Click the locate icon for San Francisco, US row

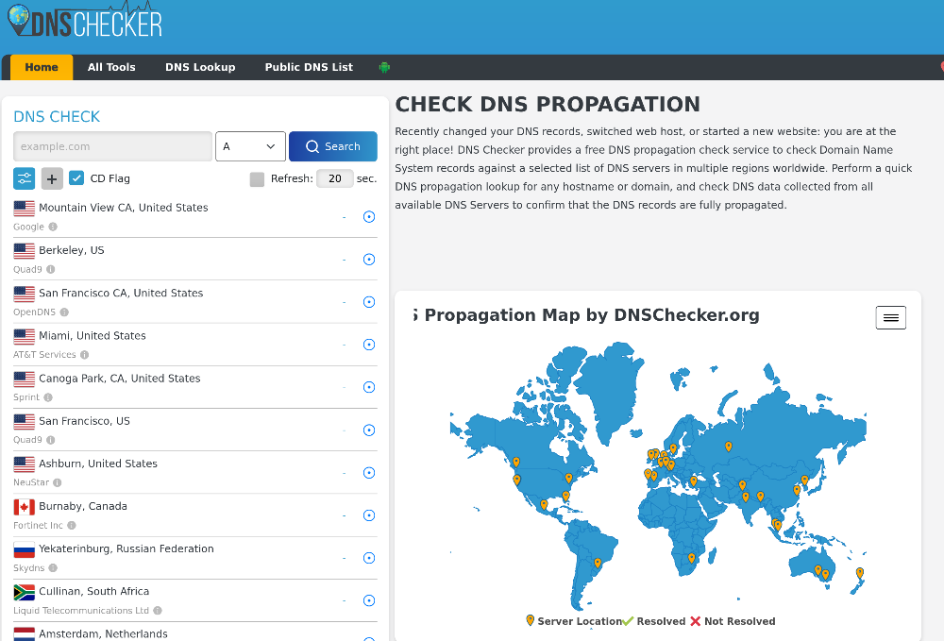(x=369, y=430)
